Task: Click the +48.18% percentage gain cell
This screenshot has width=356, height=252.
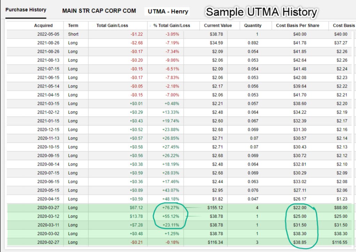Action: pyautogui.click(x=171, y=199)
